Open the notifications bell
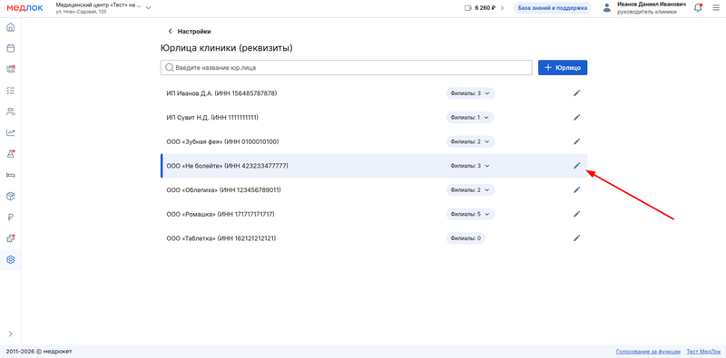726x358 pixels. coord(698,8)
